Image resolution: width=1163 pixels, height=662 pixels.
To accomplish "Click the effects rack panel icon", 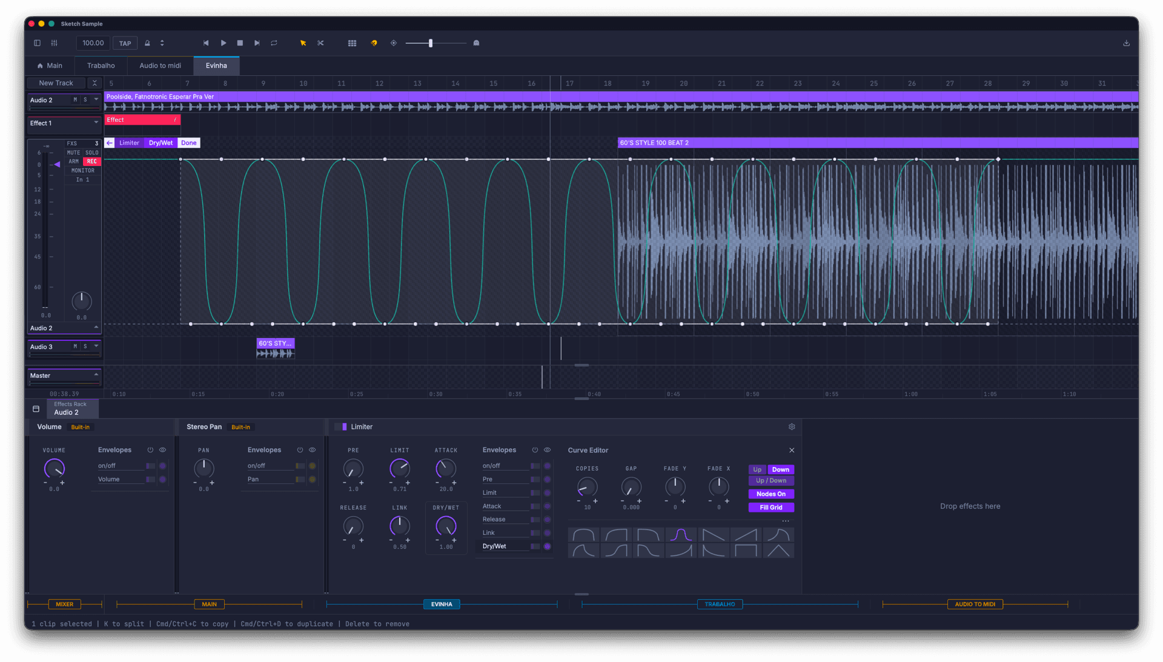I will 36,409.
